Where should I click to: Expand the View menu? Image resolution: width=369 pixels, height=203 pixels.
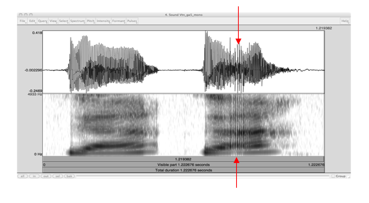coord(53,21)
